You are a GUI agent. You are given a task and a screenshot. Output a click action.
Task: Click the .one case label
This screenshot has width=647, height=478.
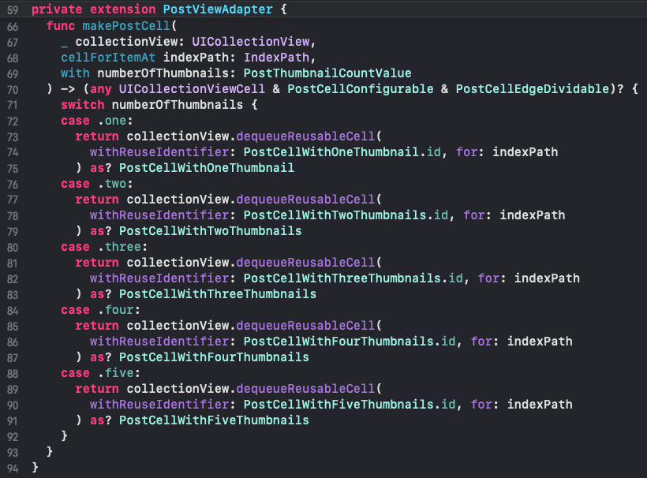[x=112, y=121]
